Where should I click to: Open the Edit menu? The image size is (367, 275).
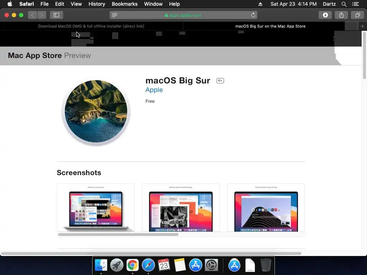59,4
